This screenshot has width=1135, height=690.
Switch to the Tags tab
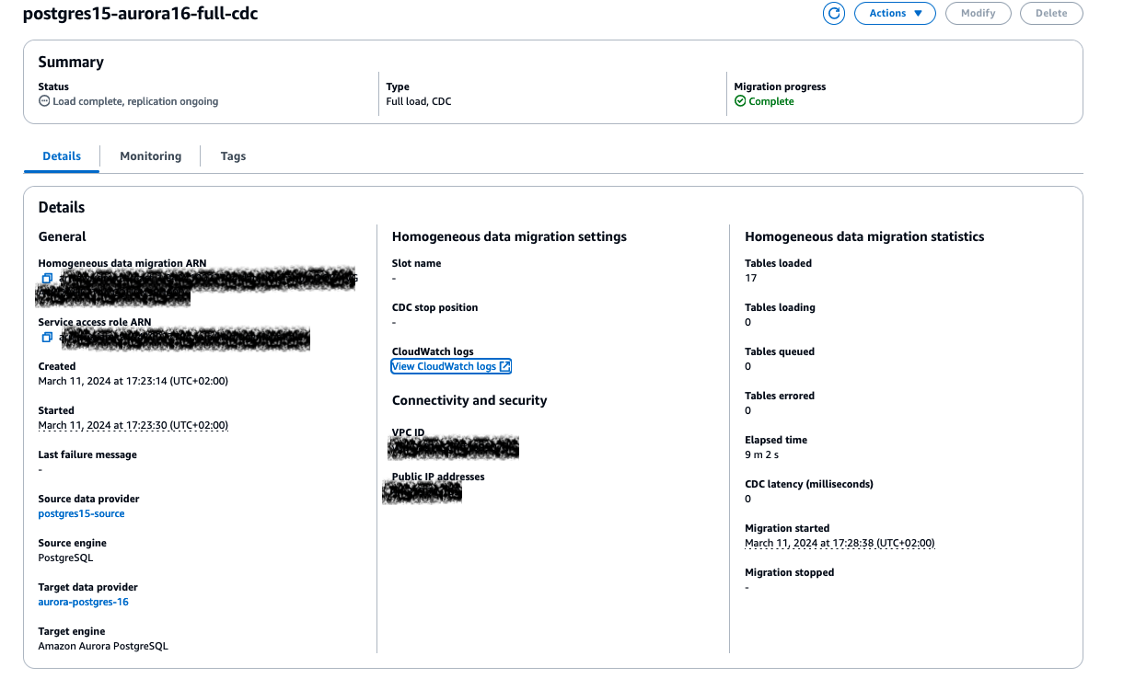(233, 156)
